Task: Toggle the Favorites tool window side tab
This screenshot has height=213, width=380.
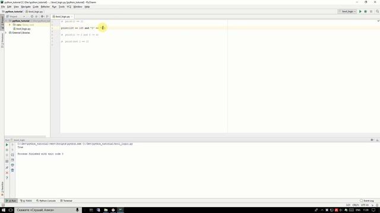Action: pyautogui.click(x=2, y=188)
